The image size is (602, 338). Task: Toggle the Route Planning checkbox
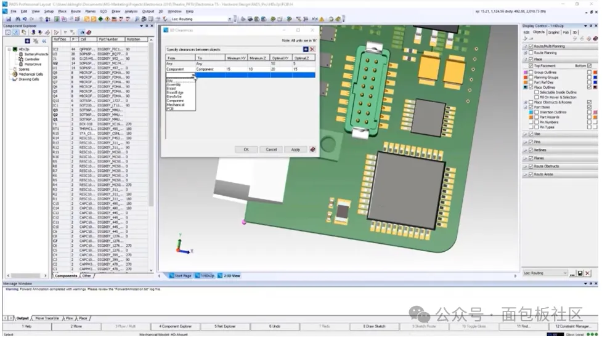pos(531,52)
